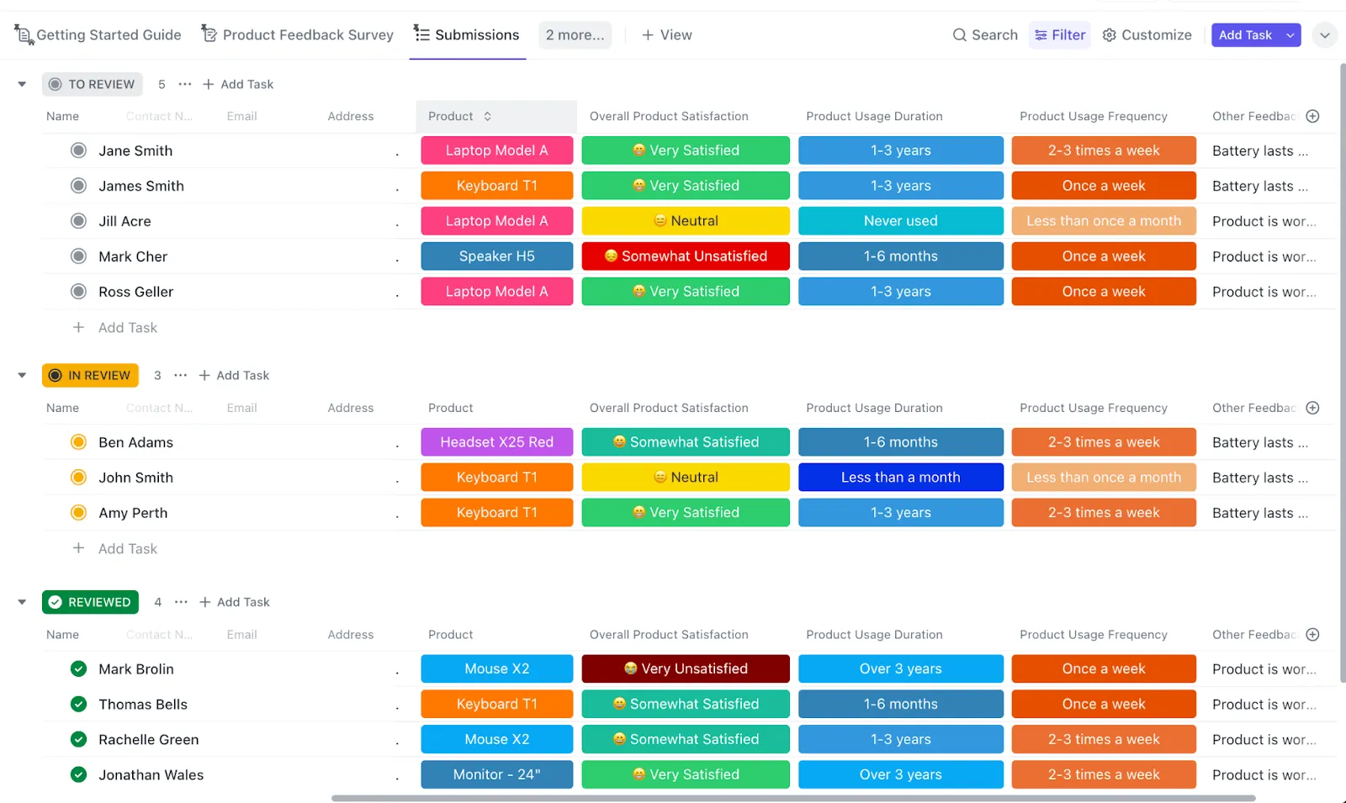Click Mark Cher's Speaker H5 tag
Image resolution: width=1346 pixels, height=803 pixels.
pyautogui.click(x=497, y=256)
